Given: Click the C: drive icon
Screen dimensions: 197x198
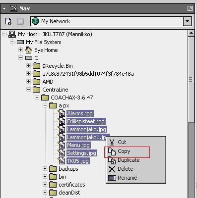Looking at the screenshot, I should [x=29, y=58].
